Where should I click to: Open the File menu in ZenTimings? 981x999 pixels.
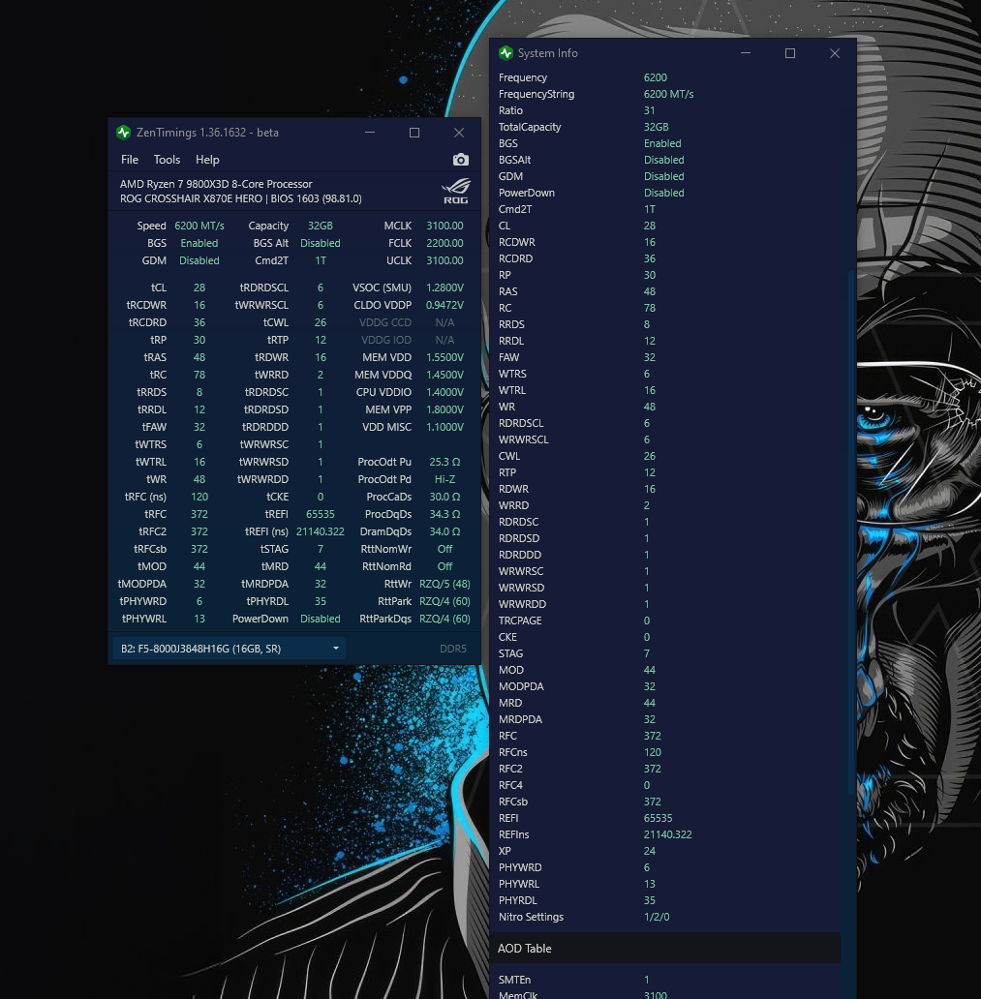tap(130, 160)
